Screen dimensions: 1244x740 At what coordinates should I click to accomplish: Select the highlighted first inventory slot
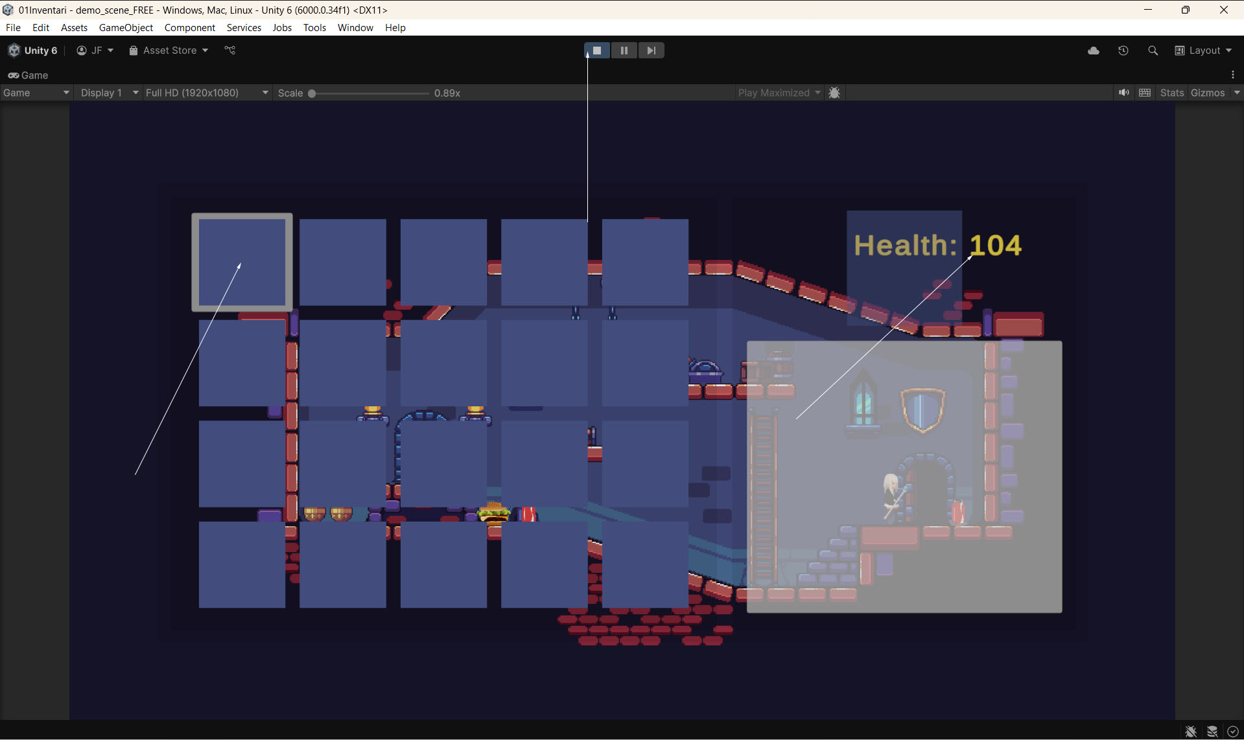(x=242, y=262)
